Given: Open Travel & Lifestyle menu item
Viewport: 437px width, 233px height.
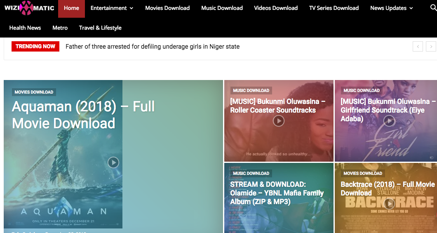Looking at the screenshot, I should [x=100, y=28].
